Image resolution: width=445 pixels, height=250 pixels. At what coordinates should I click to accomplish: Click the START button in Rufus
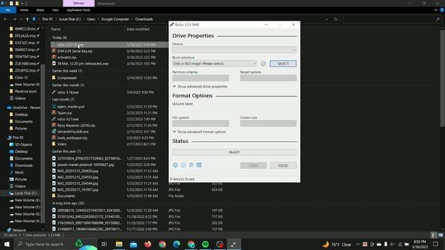253,165
